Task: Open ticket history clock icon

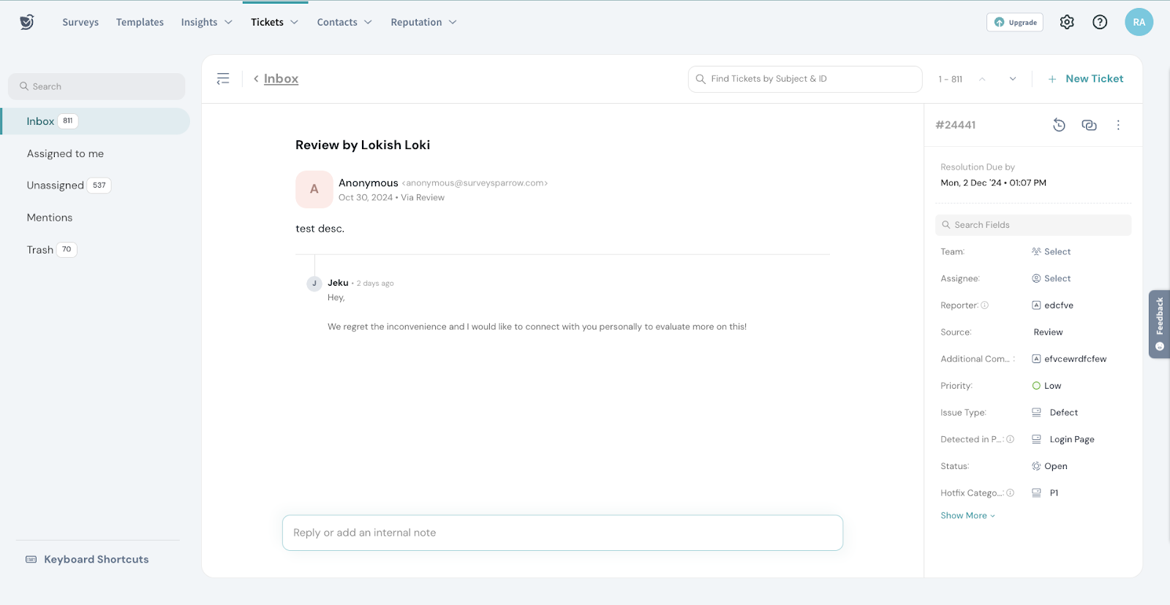Action: [x=1059, y=125]
